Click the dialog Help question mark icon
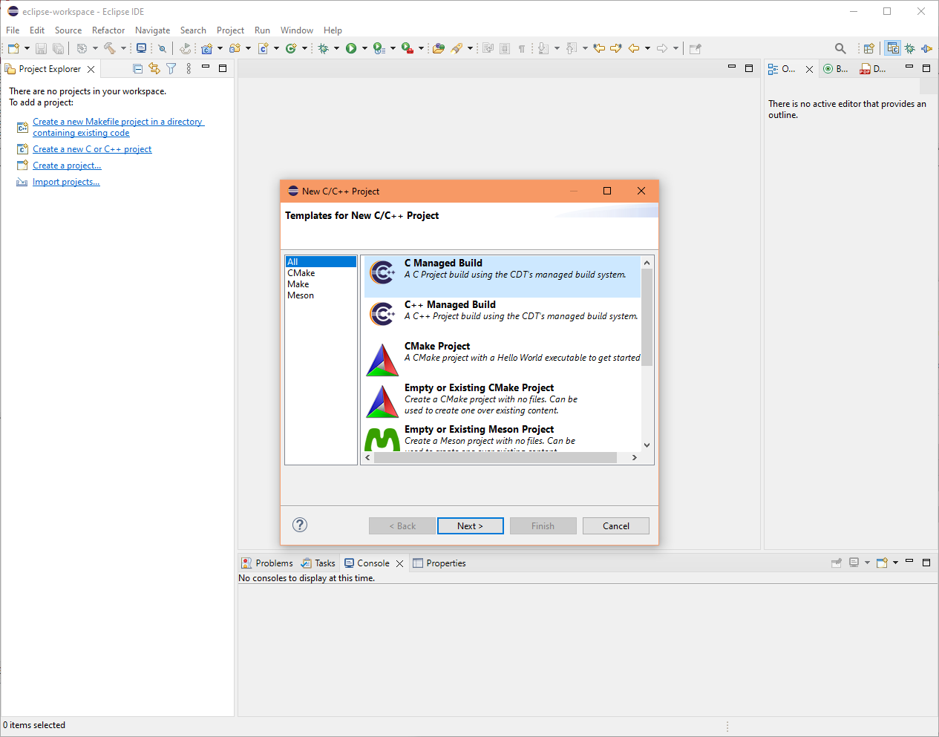 pos(300,525)
